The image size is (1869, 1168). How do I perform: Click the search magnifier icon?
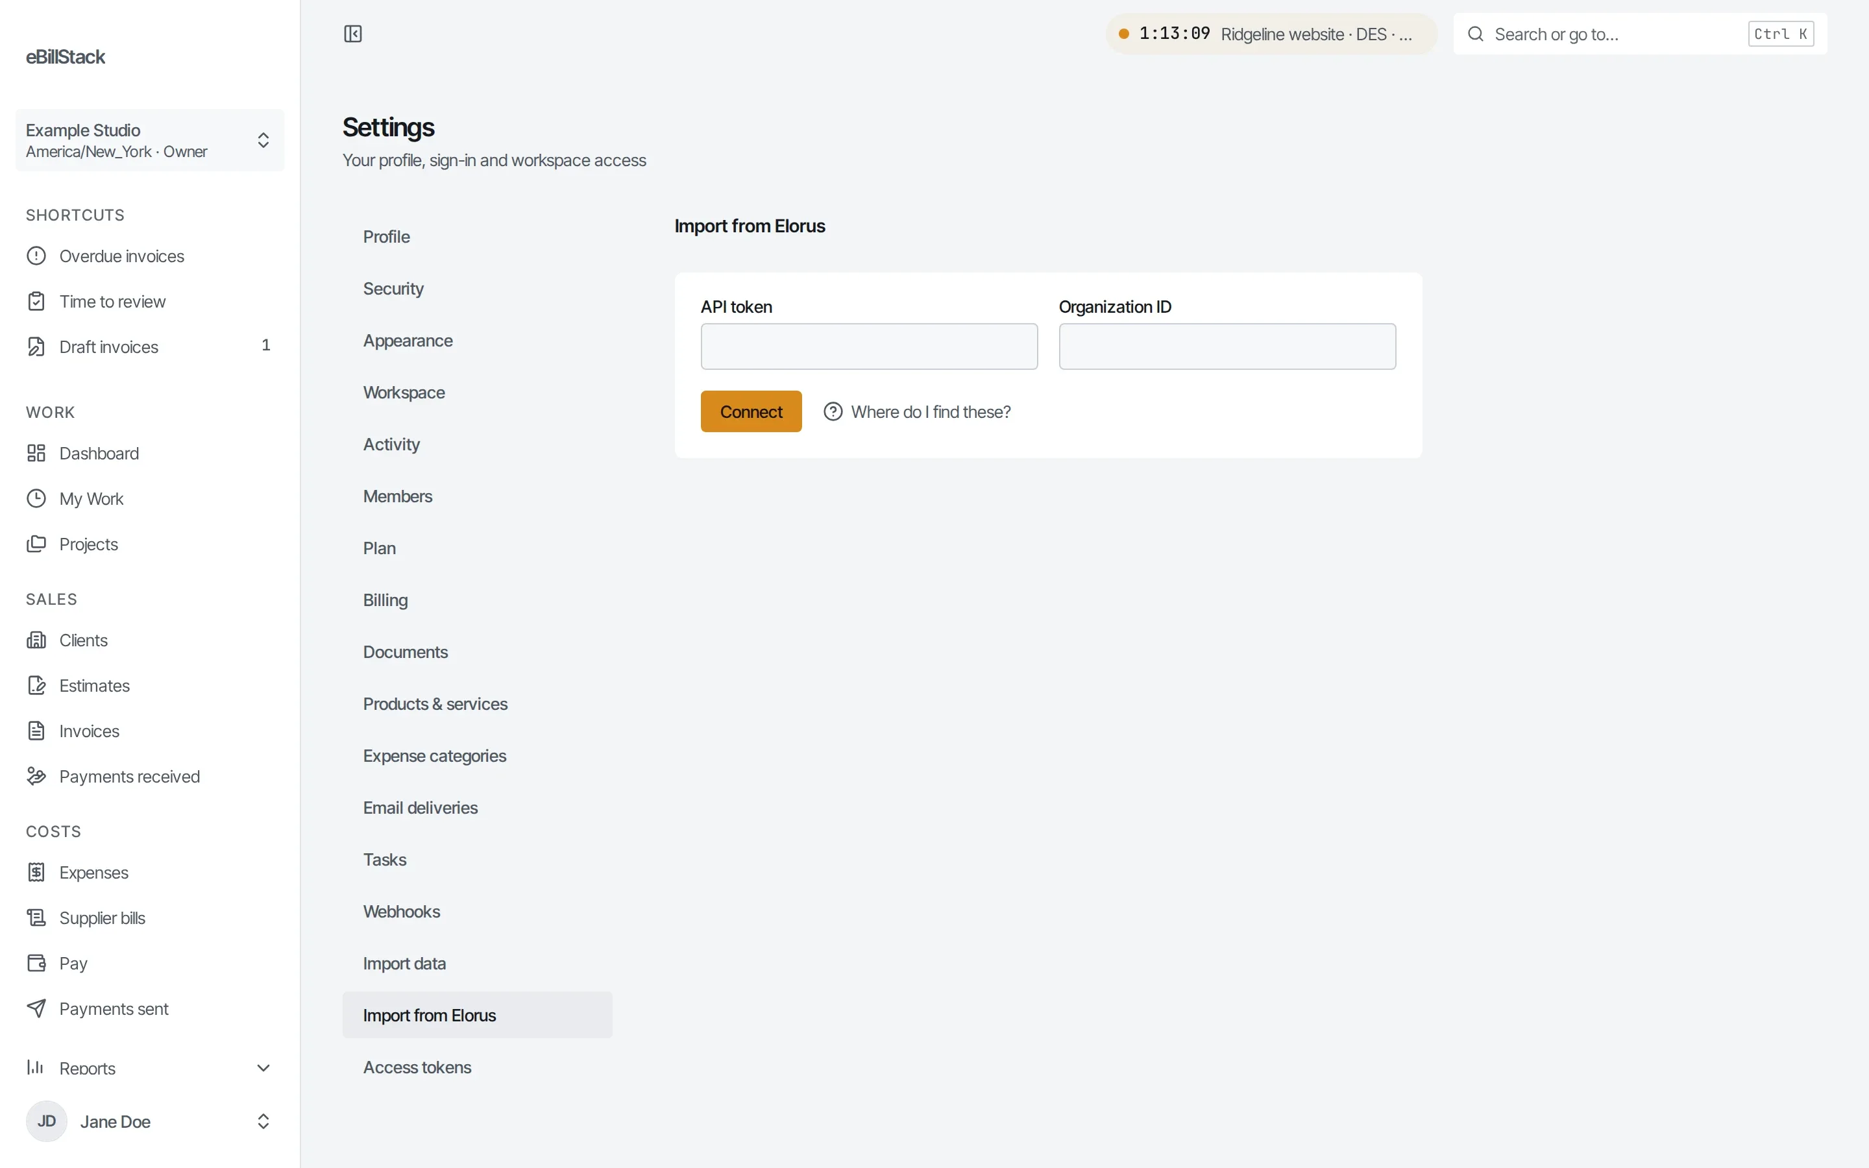point(1475,34)
